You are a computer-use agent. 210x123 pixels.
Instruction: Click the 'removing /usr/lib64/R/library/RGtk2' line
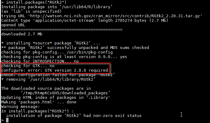[x=48, y=79]
